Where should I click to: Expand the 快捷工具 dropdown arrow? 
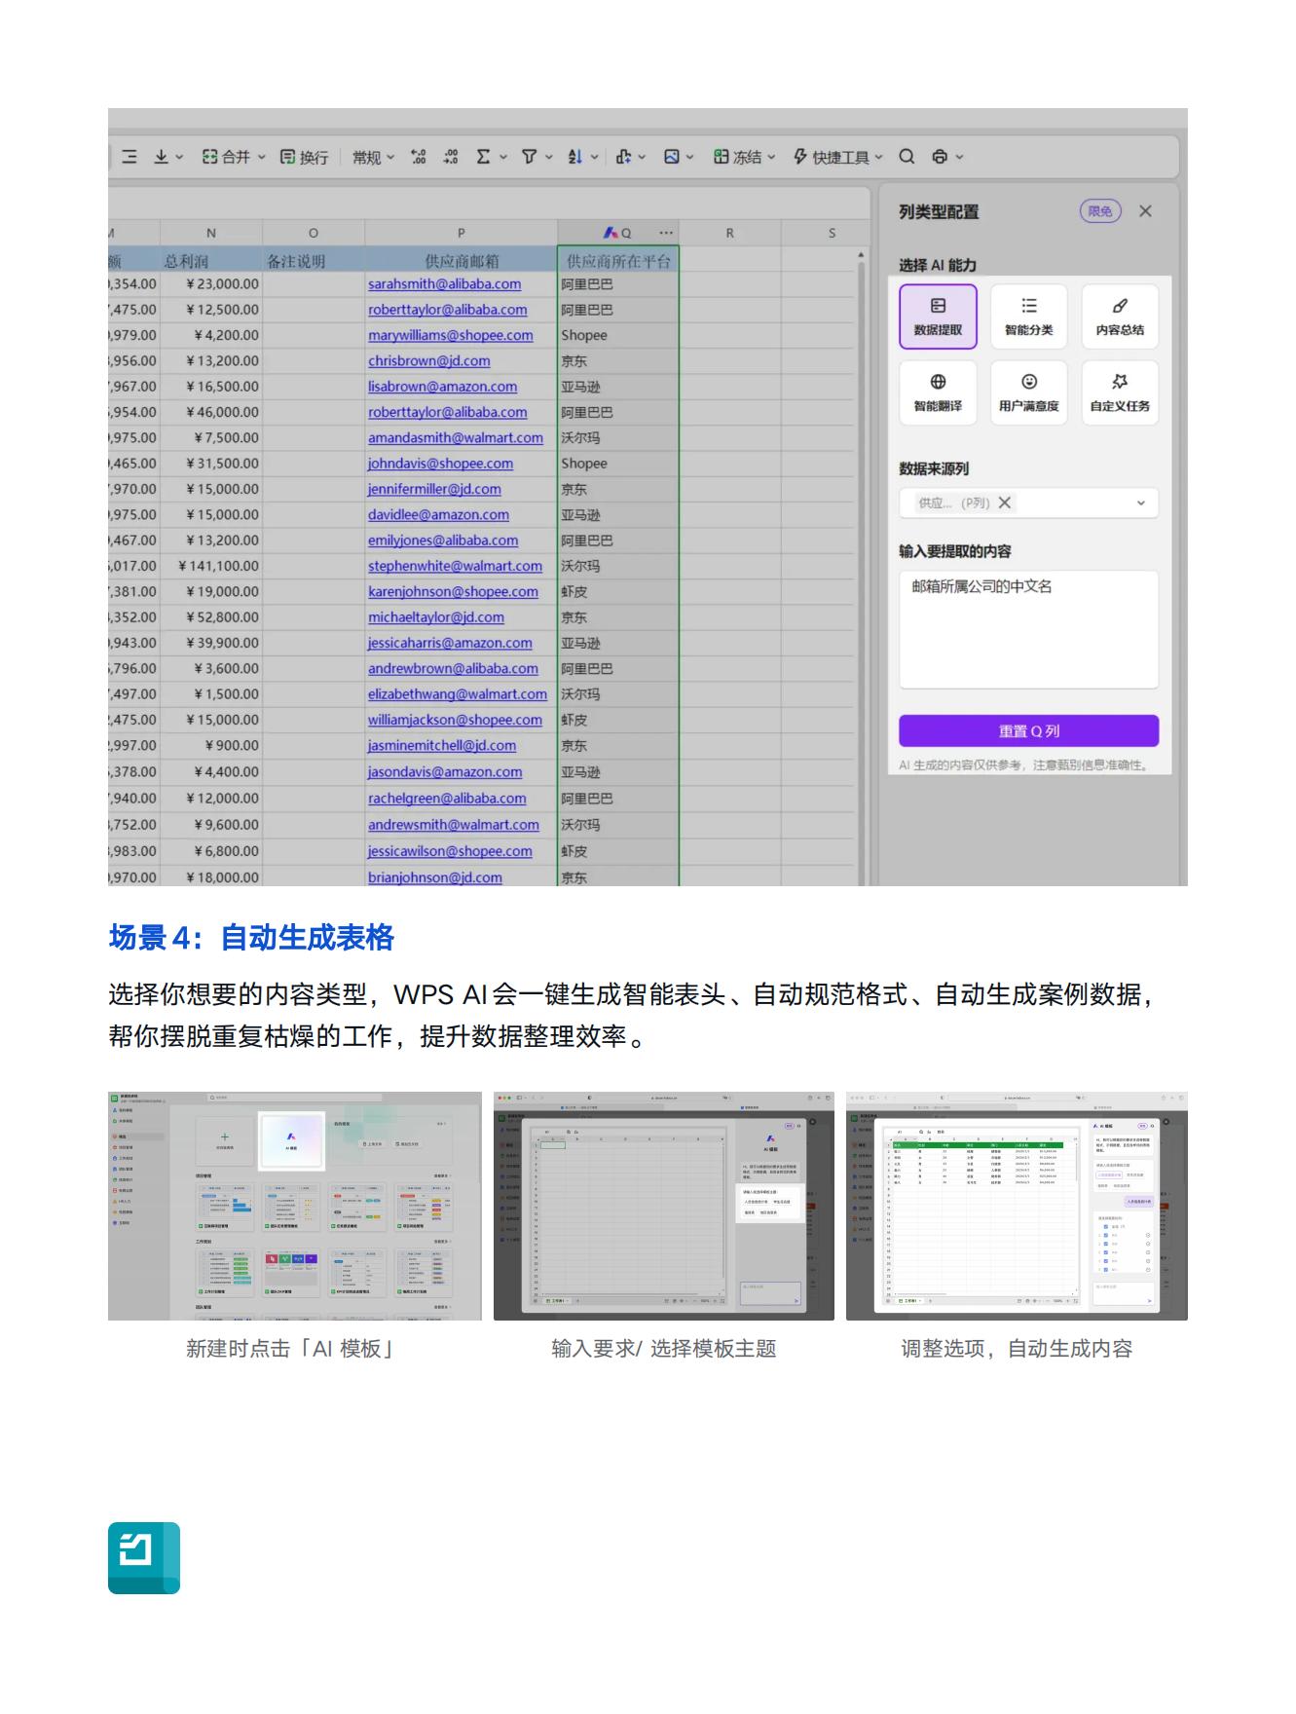[878, 157]
